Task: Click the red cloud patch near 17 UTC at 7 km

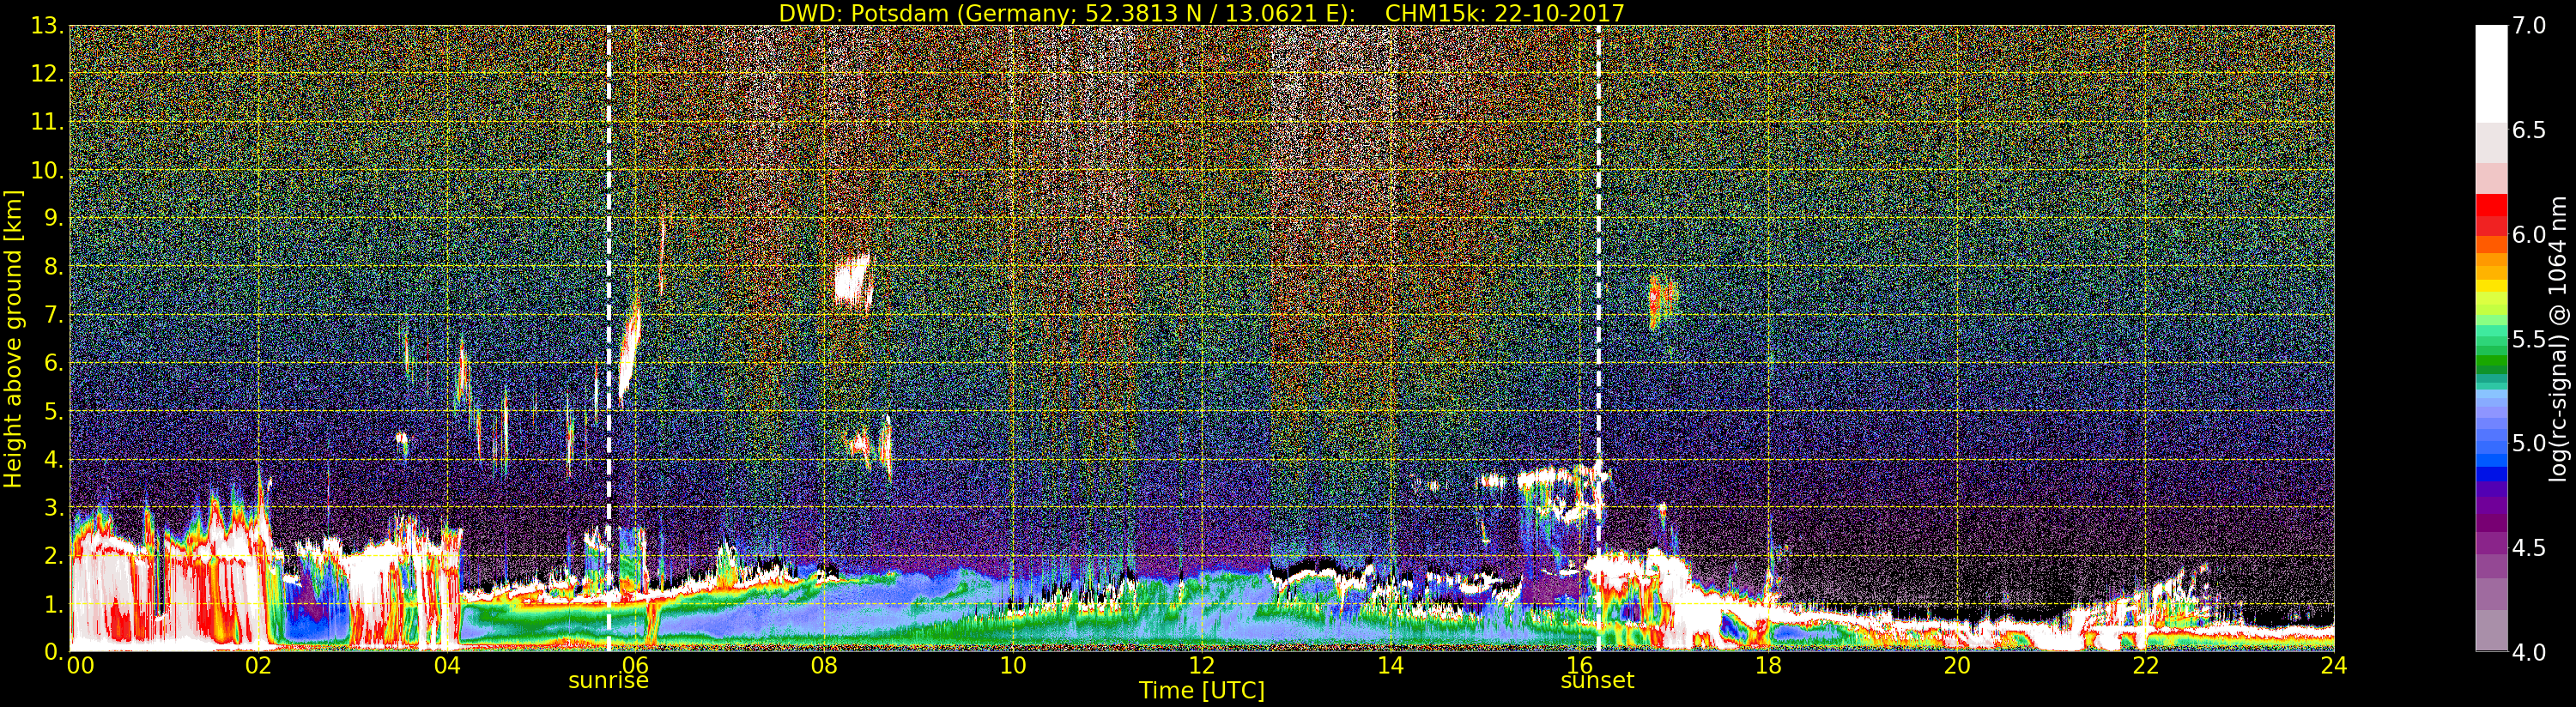Action: point(1661,300)
